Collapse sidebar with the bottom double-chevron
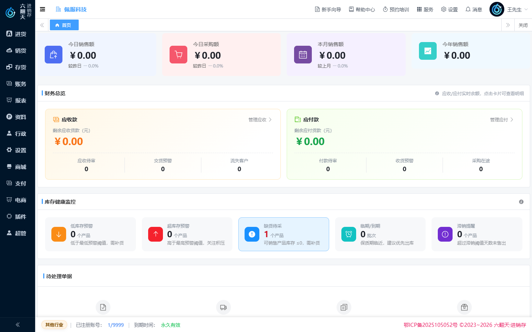 pos(17,325)
